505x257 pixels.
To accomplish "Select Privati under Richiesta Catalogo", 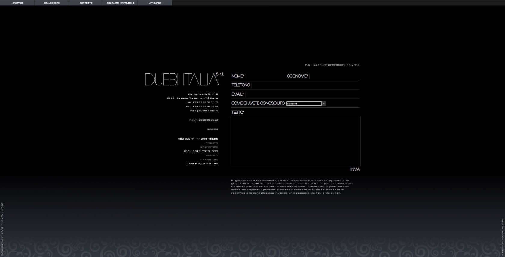I will 212,156.
